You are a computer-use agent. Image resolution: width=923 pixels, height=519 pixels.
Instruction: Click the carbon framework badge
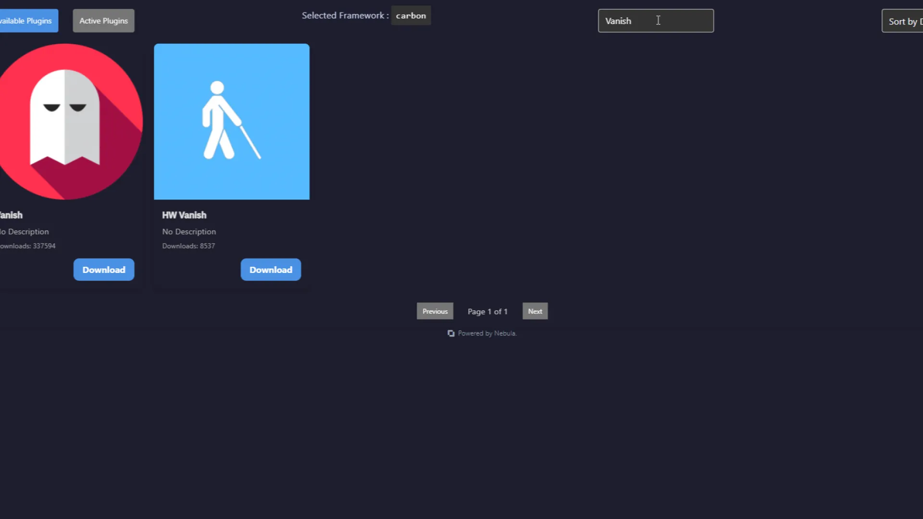411,16
